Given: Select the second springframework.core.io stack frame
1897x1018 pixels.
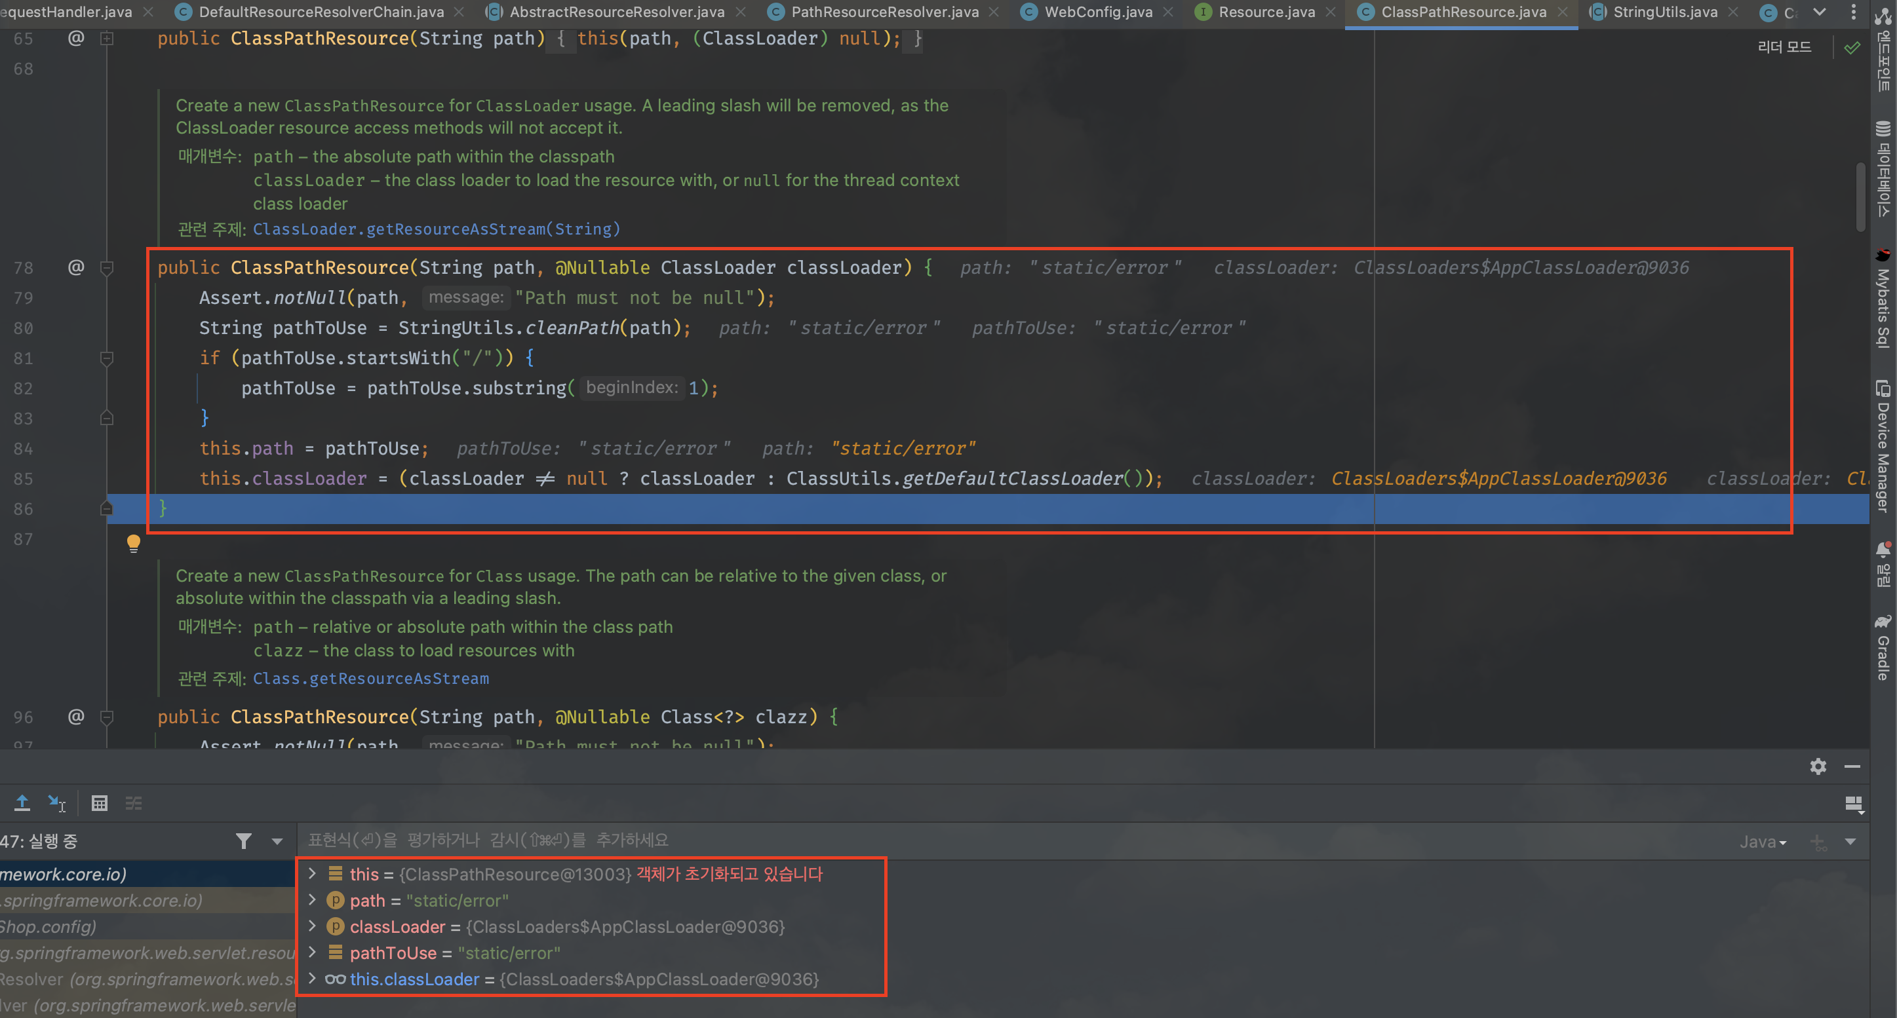Looking at the screenshot, I should pos(147,899).
